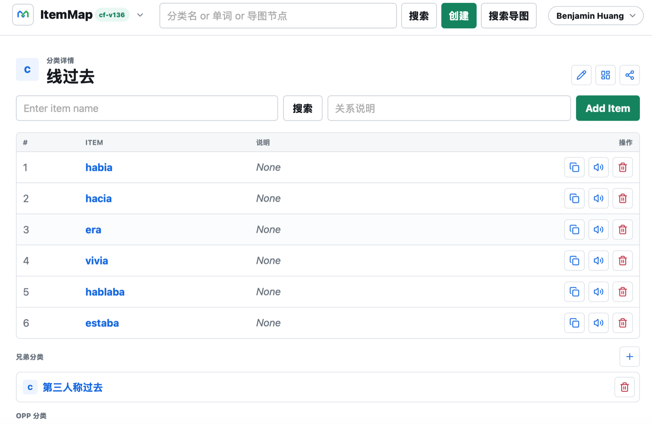Focus the 关系说明 input field
The height and width of the screenshot is (424, 652).
449,108
